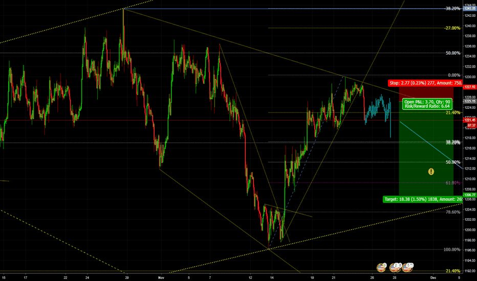This screenshot has height=281, width=477.
Task: Click the 1212.00 price axis value
Action: coord(470,169)
